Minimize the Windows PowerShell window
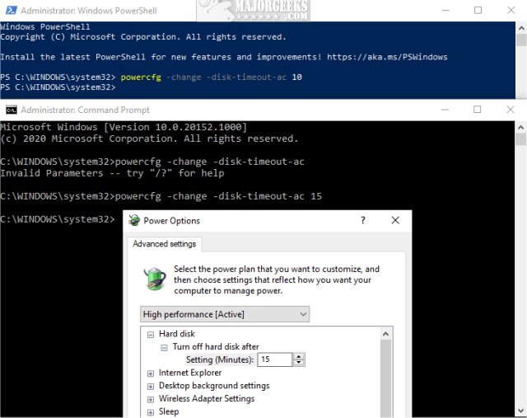This screenshot has width=527, height=418. 445,11
